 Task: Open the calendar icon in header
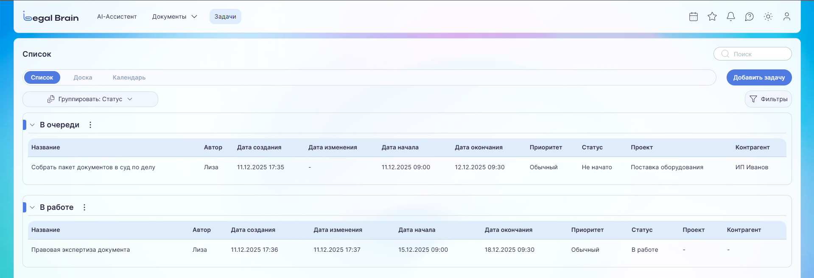pyautogui.click(x=694, y=17)
